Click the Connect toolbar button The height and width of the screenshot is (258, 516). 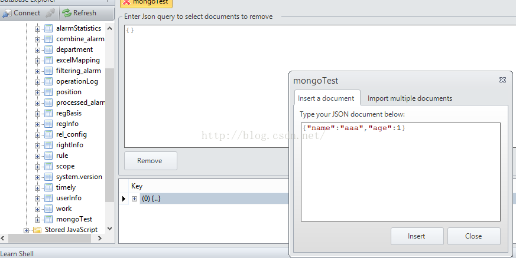point(21,13)
